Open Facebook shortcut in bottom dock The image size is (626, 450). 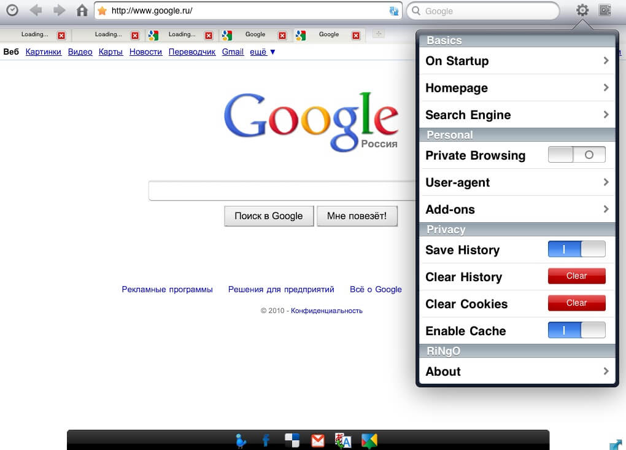point(266,441)
